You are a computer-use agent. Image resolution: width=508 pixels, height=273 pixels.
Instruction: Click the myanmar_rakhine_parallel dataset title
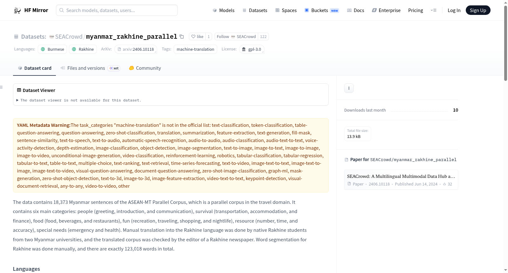pos(131,37)
